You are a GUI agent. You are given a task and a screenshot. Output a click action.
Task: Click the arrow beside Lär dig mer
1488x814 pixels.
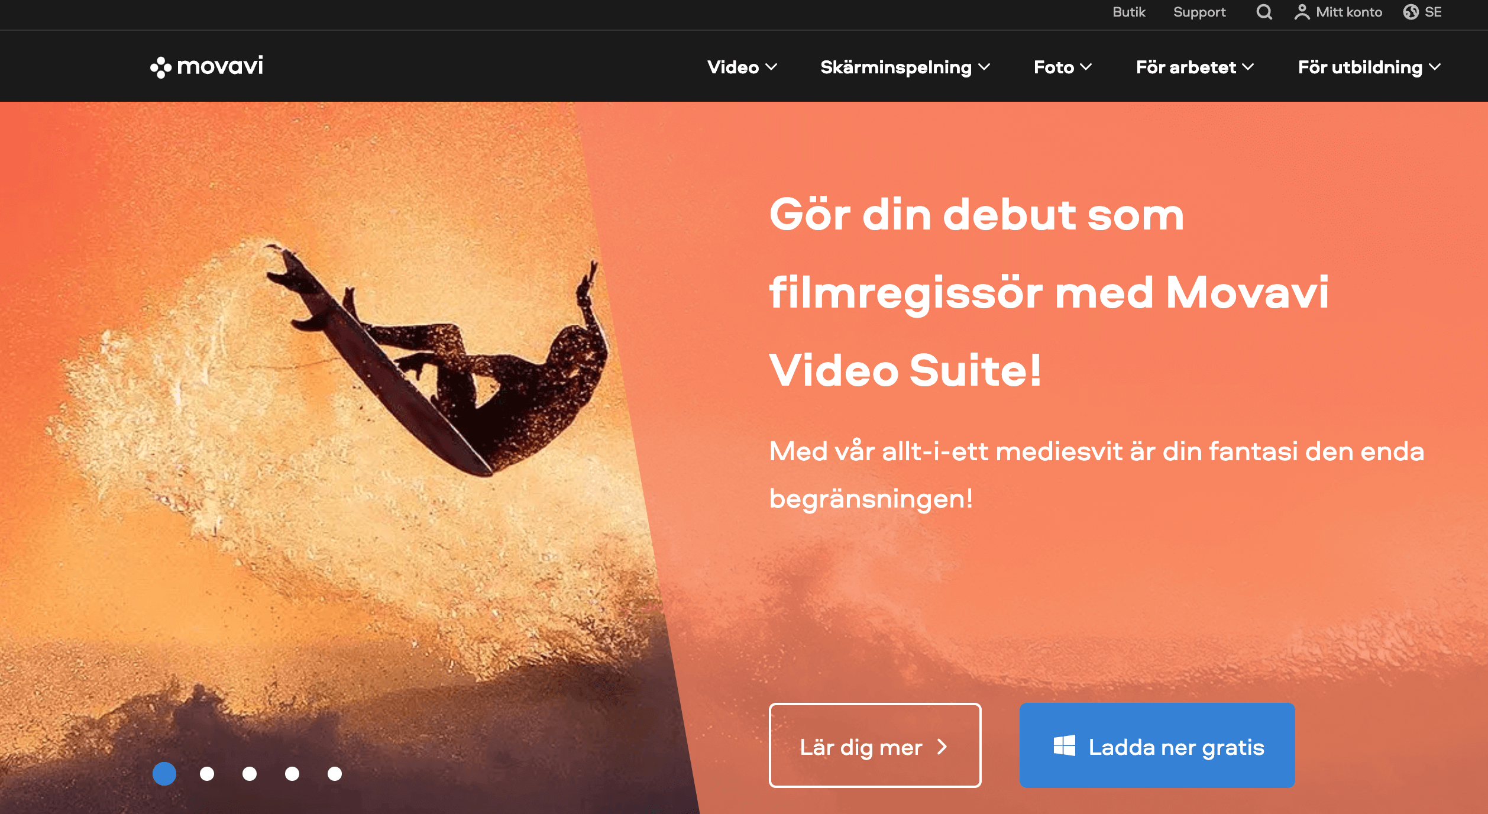943,747
